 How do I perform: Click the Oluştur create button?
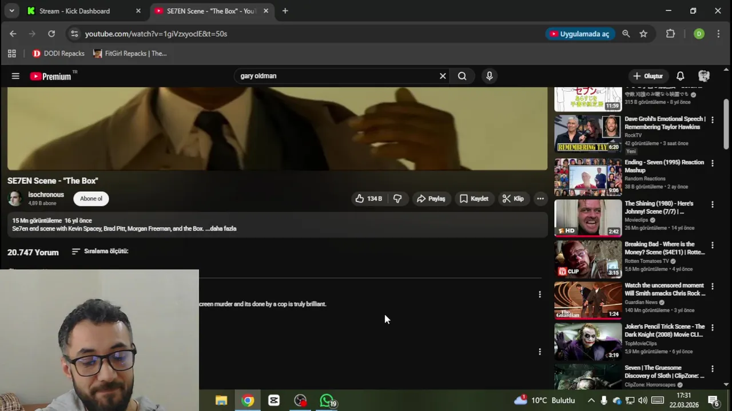pos(648,76)
